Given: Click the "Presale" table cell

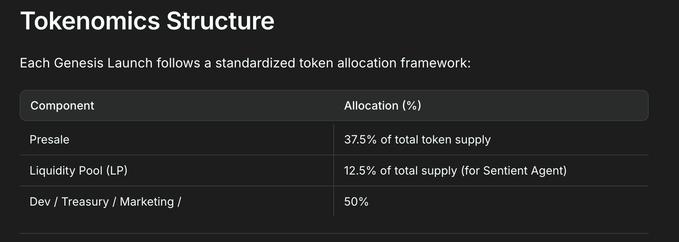Looking at the screenshot, I should [x=50, y=140].
